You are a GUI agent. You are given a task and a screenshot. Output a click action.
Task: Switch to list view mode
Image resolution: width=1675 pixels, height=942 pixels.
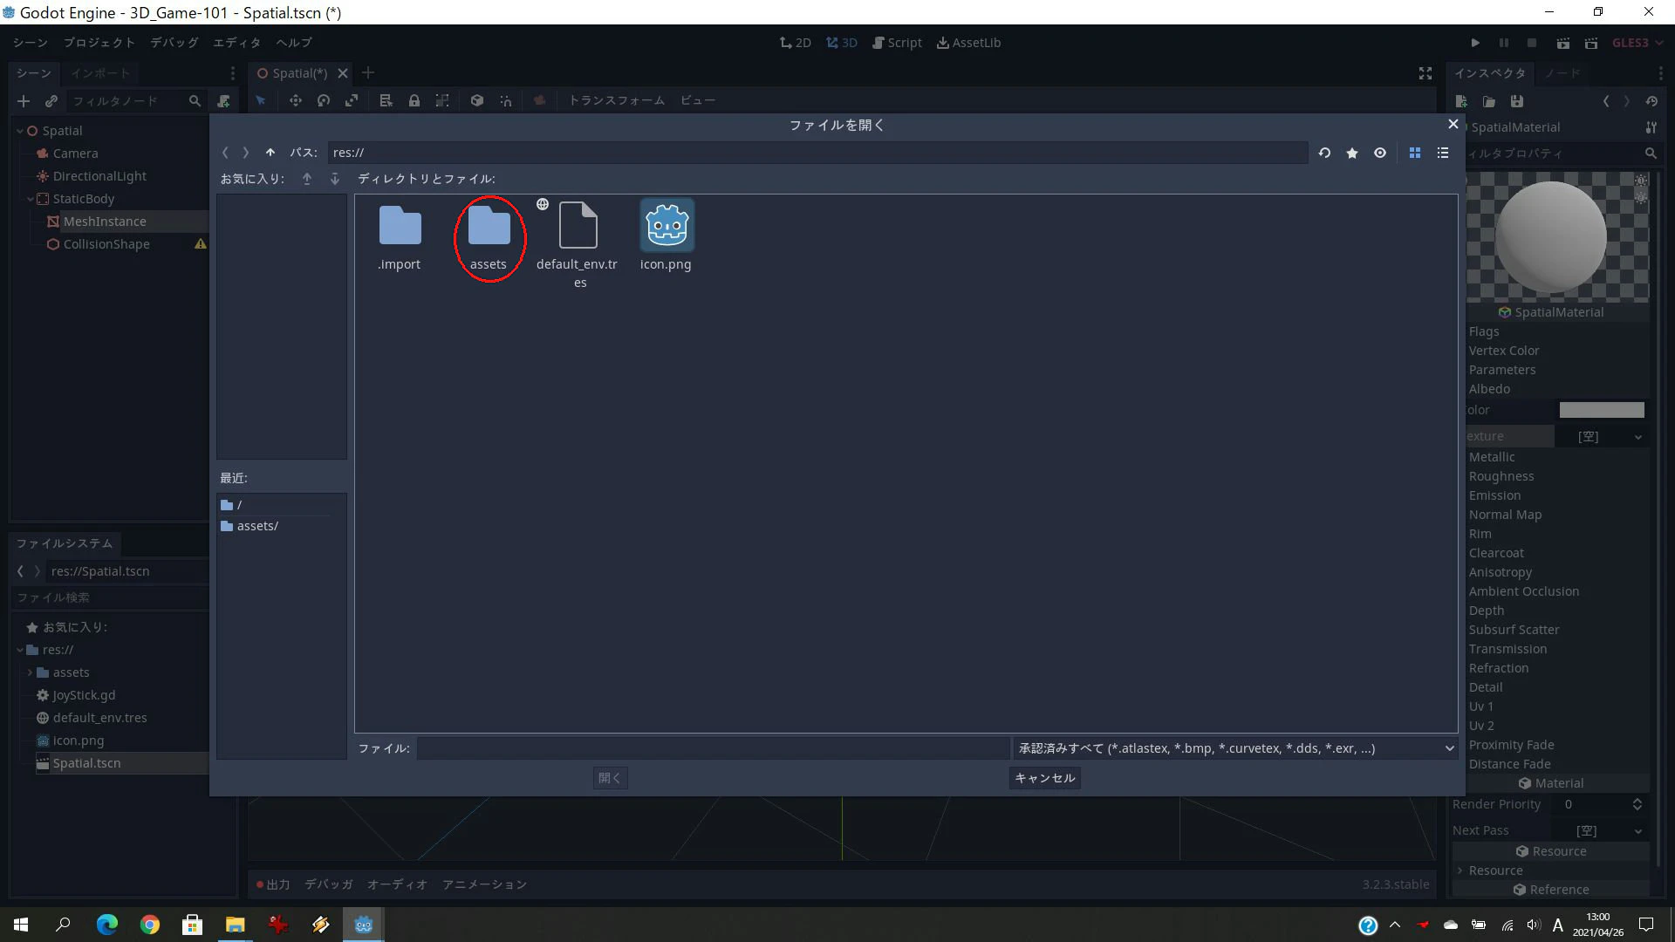pyautogui.click(x=1443, y=153)
